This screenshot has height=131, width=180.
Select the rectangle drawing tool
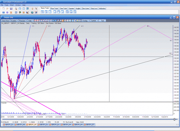click(x=67, y=12)
